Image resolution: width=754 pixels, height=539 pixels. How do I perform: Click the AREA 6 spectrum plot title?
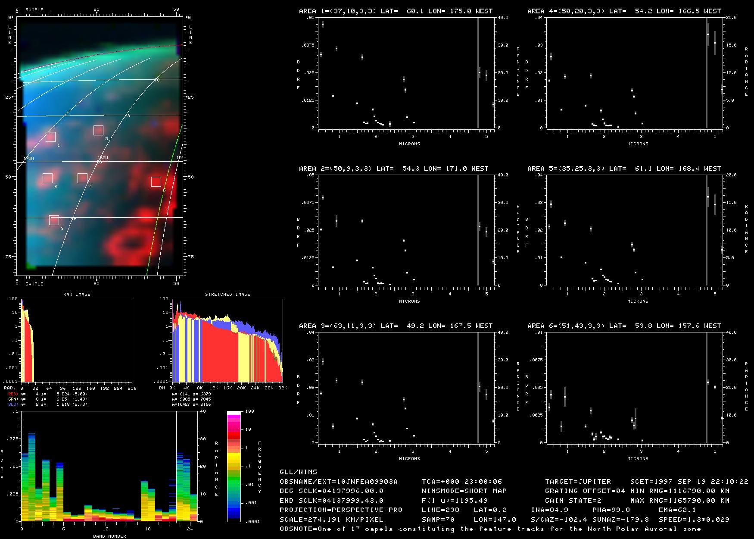point(624,326)
